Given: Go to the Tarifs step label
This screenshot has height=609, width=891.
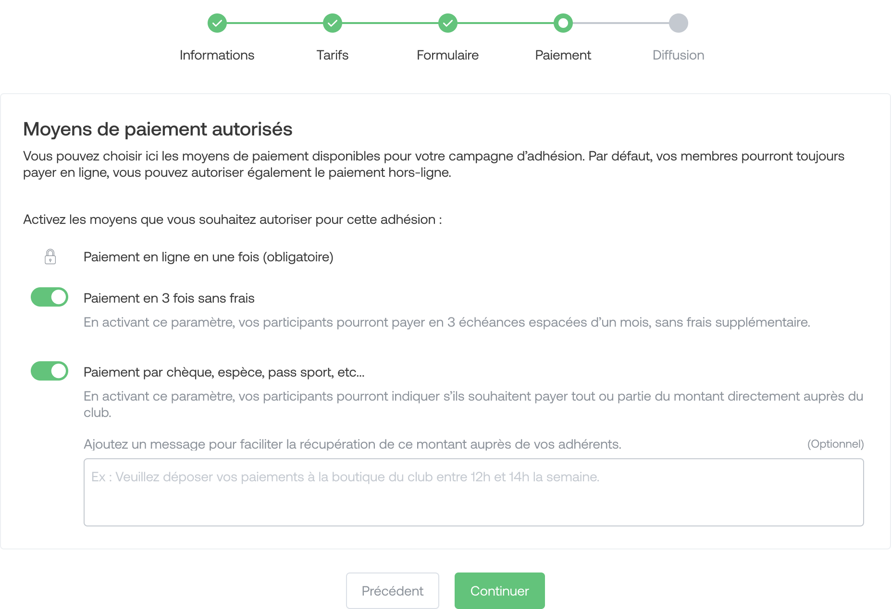Looking at the screenshot, I should coord(333,55).
